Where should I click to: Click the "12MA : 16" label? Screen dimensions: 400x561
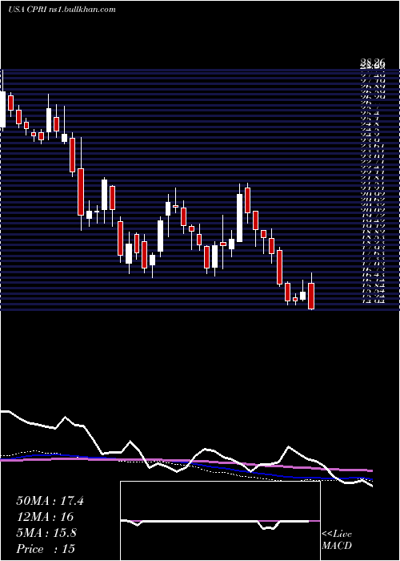pyautogui.click(x=45, y=517)
